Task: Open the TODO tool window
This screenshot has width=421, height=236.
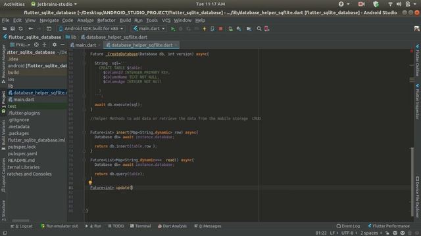Action: point(116,226)
